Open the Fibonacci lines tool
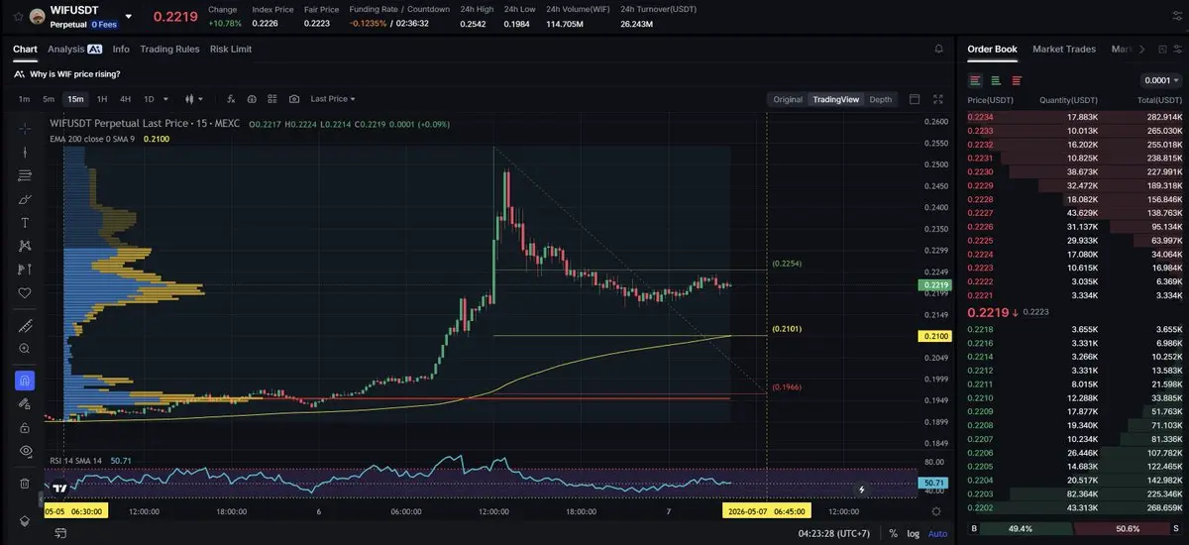Viewport: 1189px width, 545px height. 25,175
